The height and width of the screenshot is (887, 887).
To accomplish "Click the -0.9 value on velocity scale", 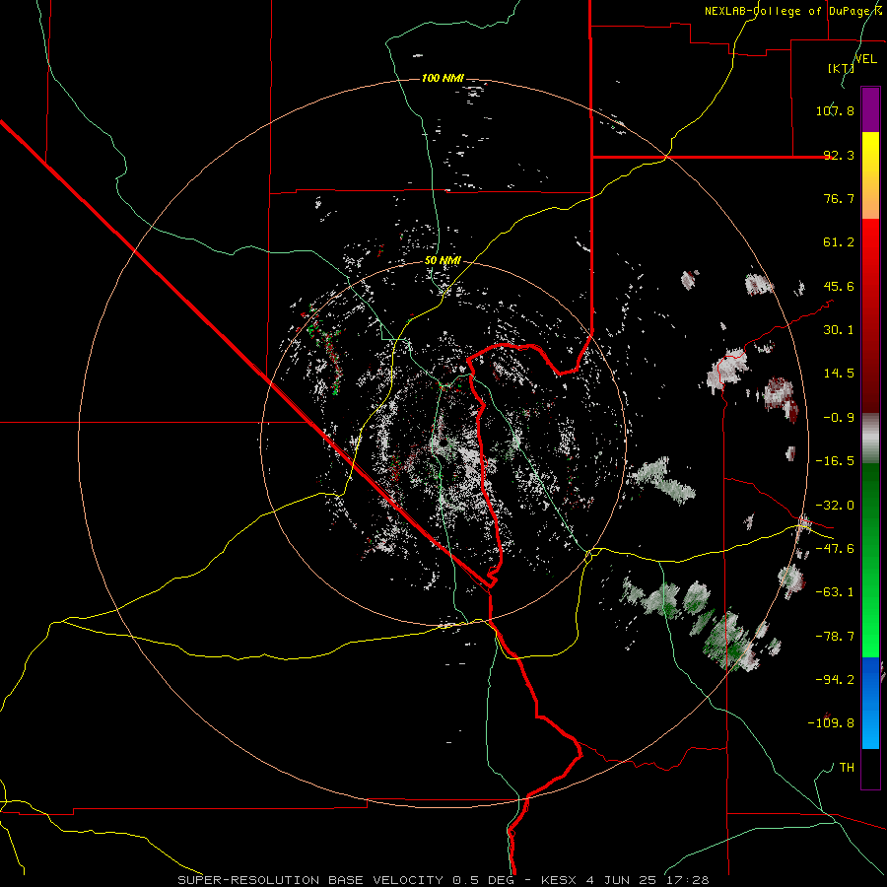I will [x=839, y=418].
